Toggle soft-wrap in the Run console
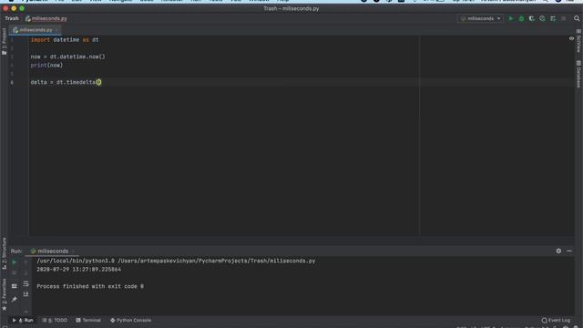Screen dimensions: 583x328 26,283
